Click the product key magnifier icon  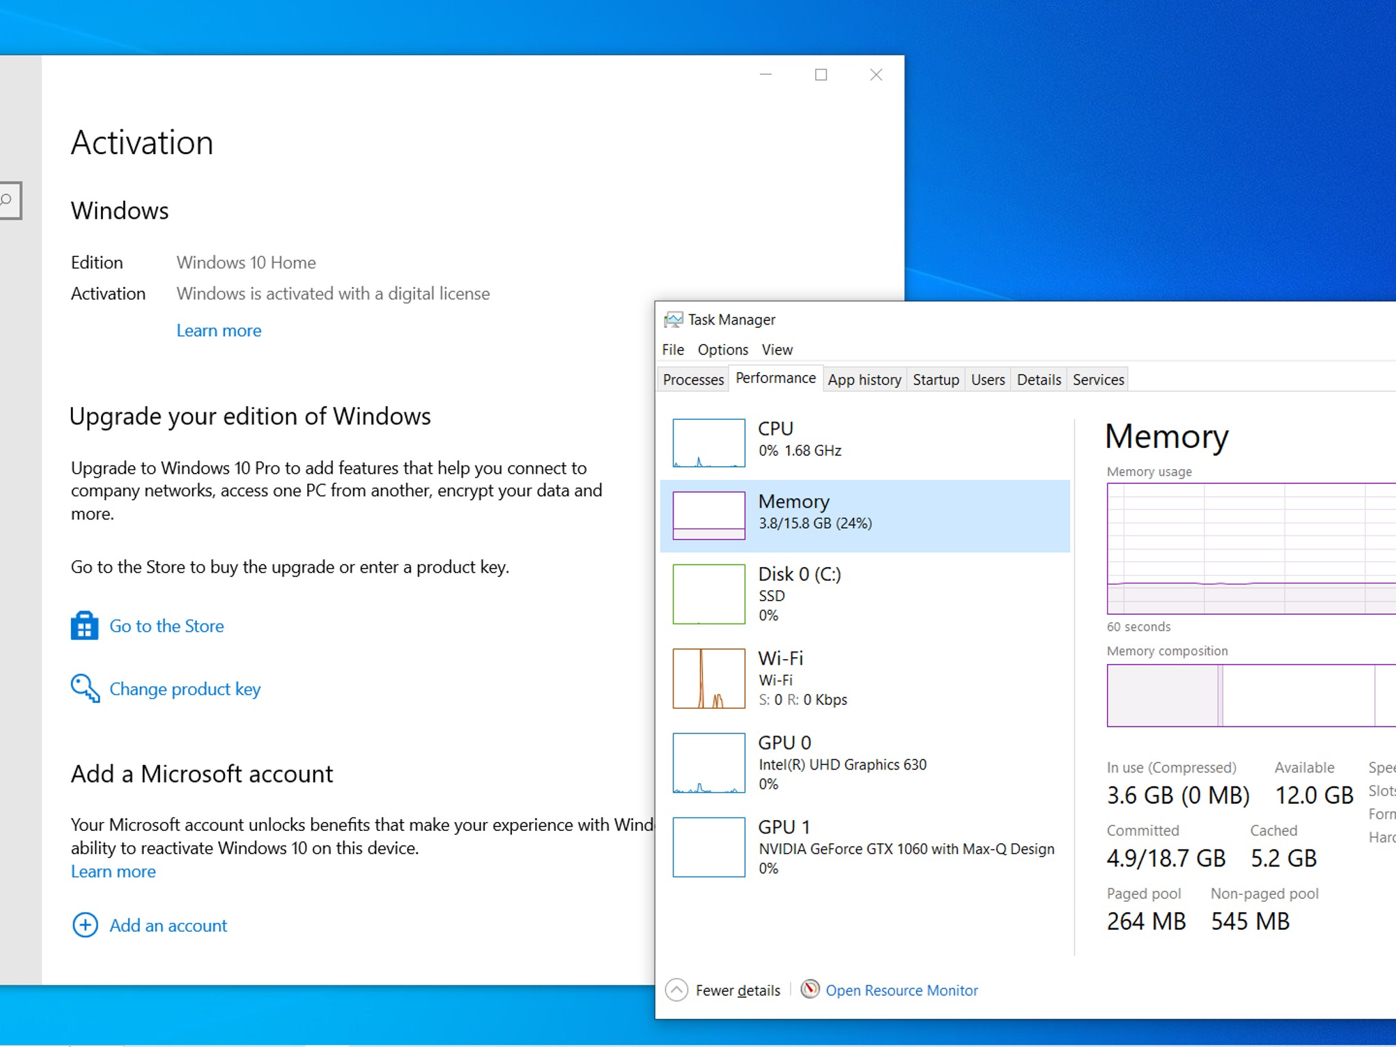(x=85, y=688)
